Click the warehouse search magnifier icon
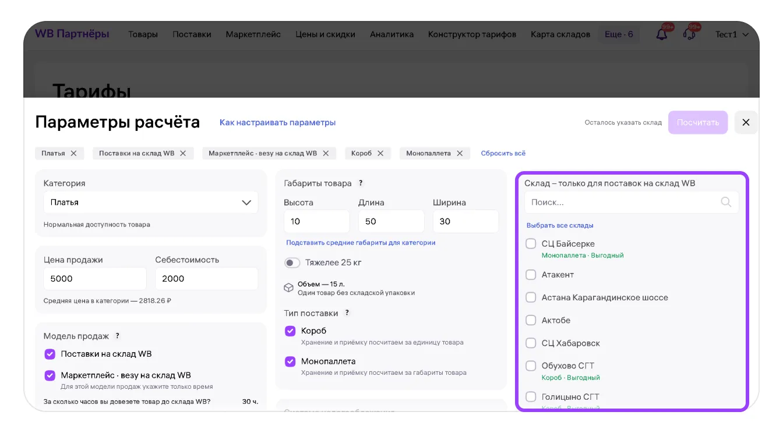The image size is (783, 433). pos(726,202)
